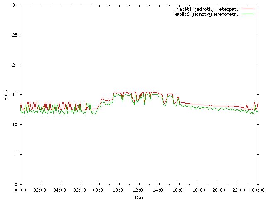Screen dimensions: 266x200
Task: Click the first 00:00 x-axis label
Action: pos(20,190)
